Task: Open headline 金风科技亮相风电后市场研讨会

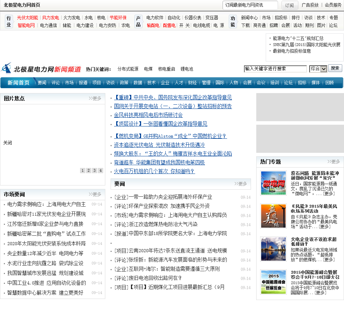Action: (148, 115)
